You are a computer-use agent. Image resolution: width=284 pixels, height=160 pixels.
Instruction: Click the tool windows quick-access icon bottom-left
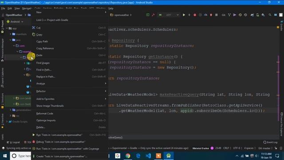(3, 148)
